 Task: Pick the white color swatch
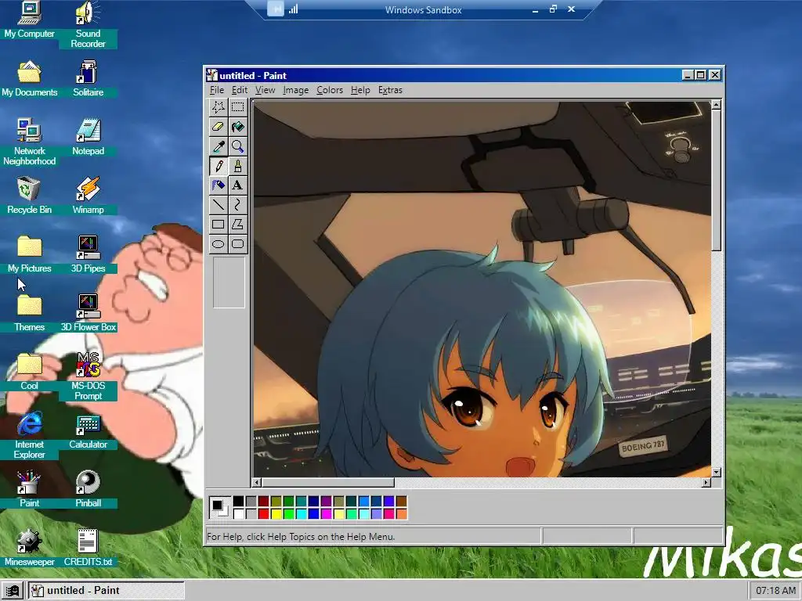coord(238,513)
